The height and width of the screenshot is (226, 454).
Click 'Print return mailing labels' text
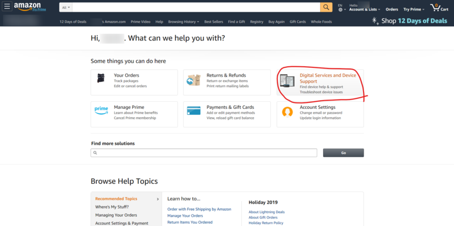227,86
